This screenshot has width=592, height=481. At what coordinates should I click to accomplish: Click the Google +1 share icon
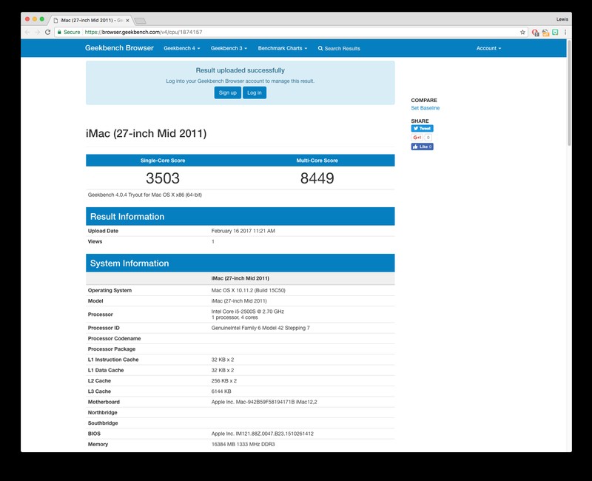(x=416, y=137)
